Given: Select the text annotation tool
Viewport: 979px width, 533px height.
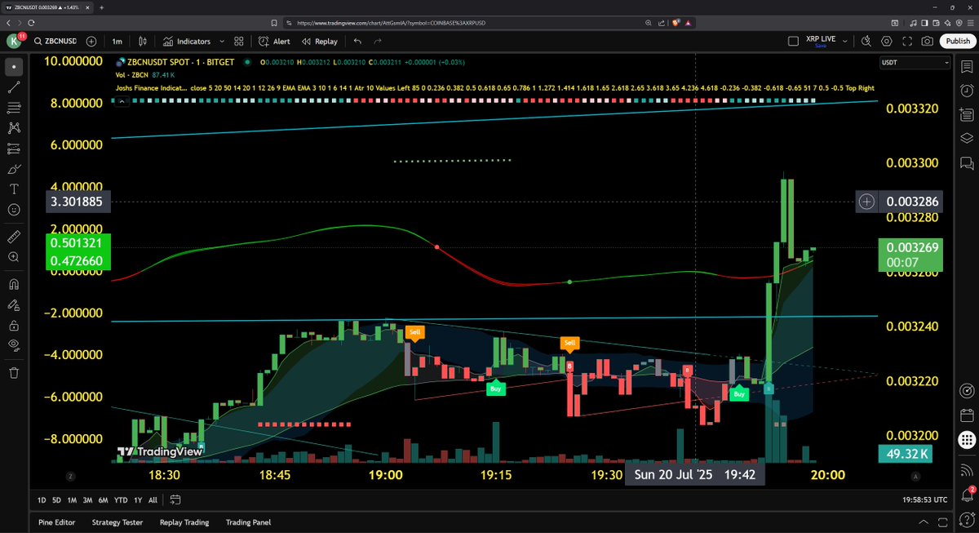Looking at the screenshot, I should click(14, 189).
